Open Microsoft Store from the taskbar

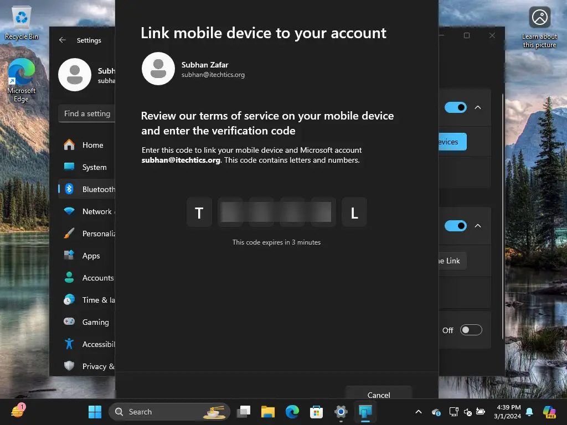316,412
